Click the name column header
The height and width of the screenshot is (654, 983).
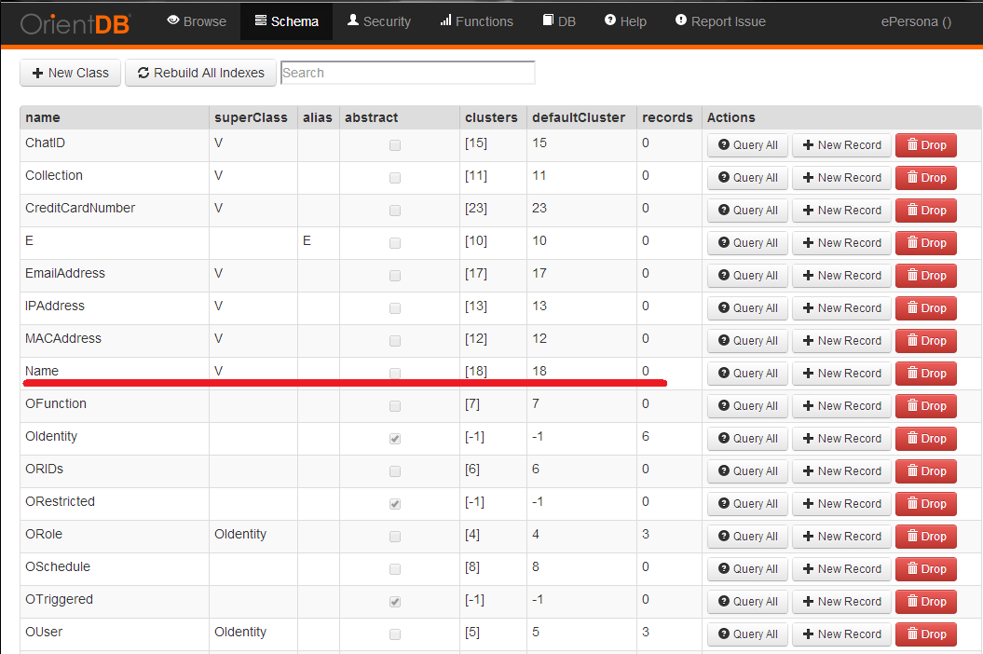pyautogui.click(x=43, y=117)
